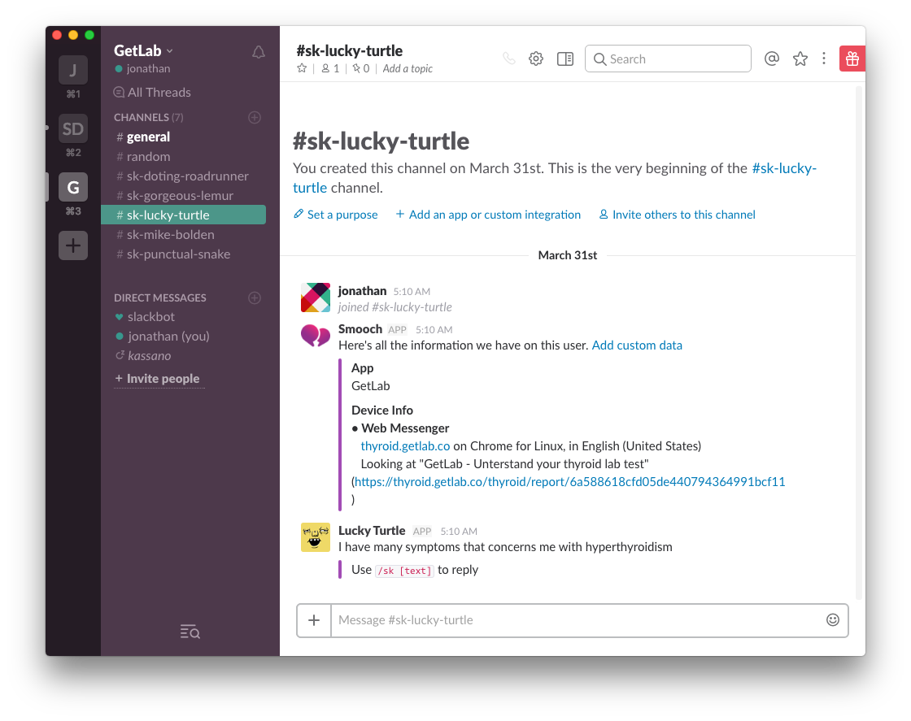Open the GetLab workspace dropdown menu
911x721 pixels.
click(144, 50)
